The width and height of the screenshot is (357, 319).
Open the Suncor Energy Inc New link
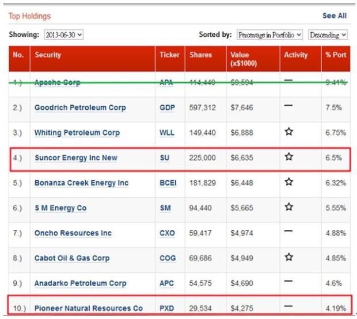(76, 157)
